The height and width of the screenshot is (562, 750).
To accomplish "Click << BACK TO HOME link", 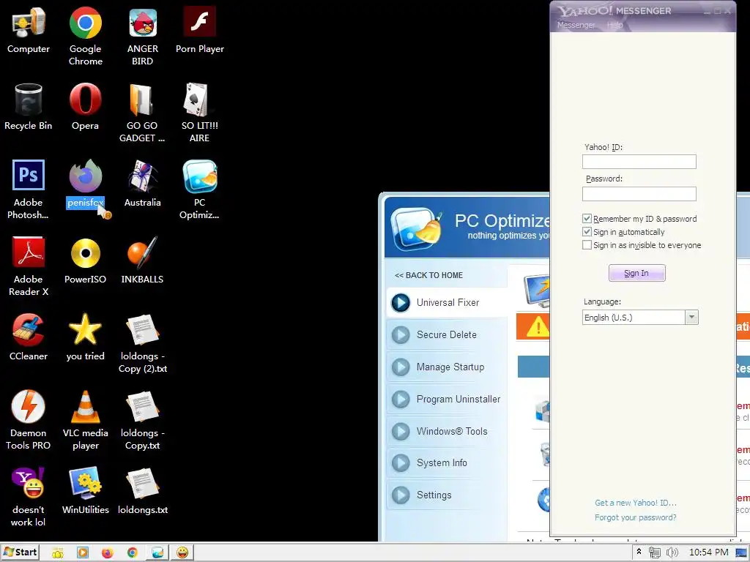I will (x=428, y=275).
